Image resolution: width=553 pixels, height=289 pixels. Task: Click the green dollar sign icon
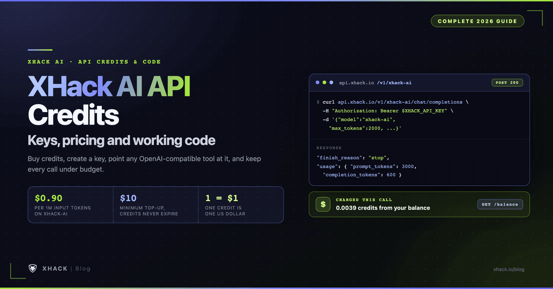[323, 204]
